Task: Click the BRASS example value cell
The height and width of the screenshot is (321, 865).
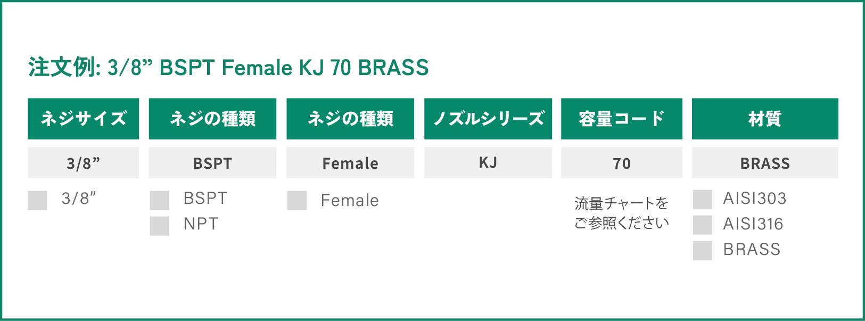Action: (765, 163)
